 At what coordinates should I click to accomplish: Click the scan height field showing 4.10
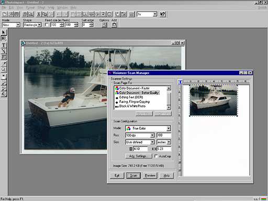[x=140, y=149]
